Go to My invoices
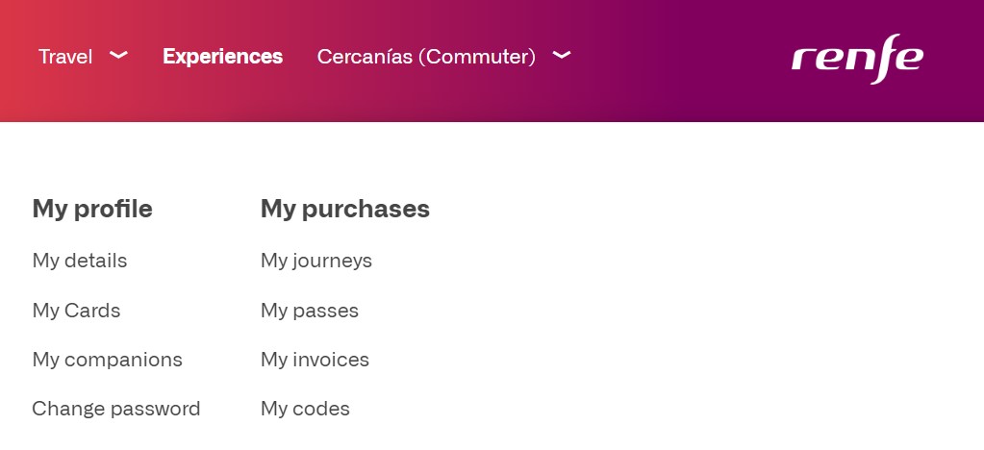The image size is (984, 450). (x=315, y=360)
